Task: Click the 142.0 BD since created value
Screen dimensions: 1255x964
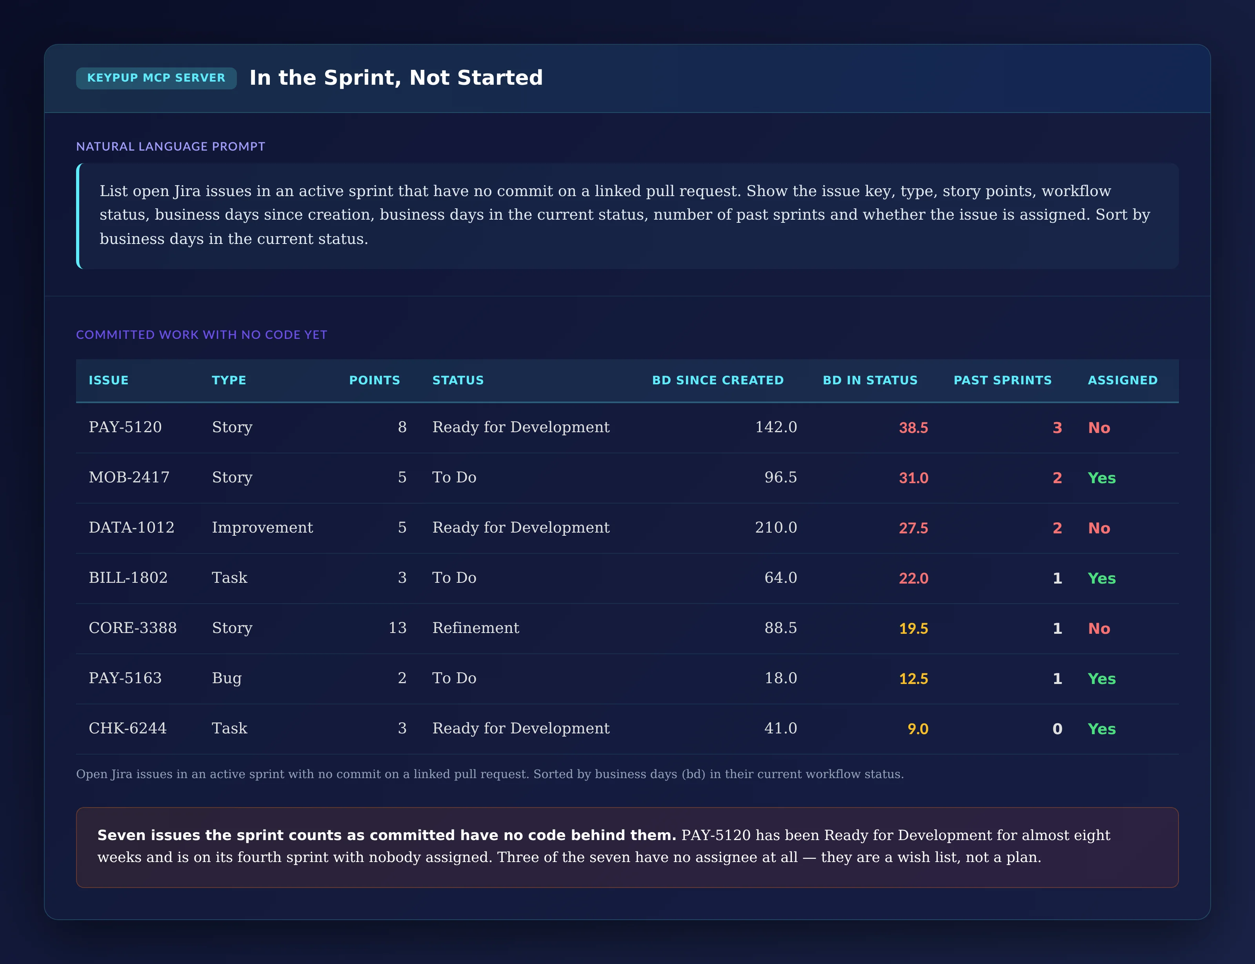Action: pyautogui.click(x=776, y=427)
